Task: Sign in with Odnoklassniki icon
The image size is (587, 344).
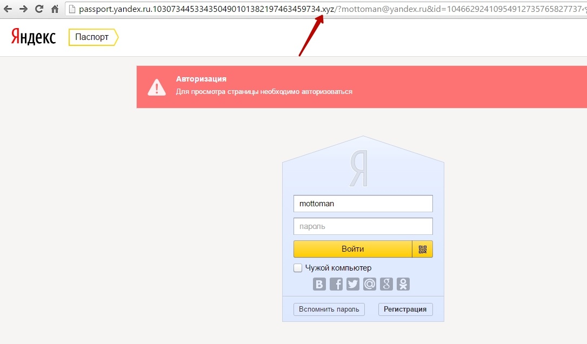Action: click(403, 284)
